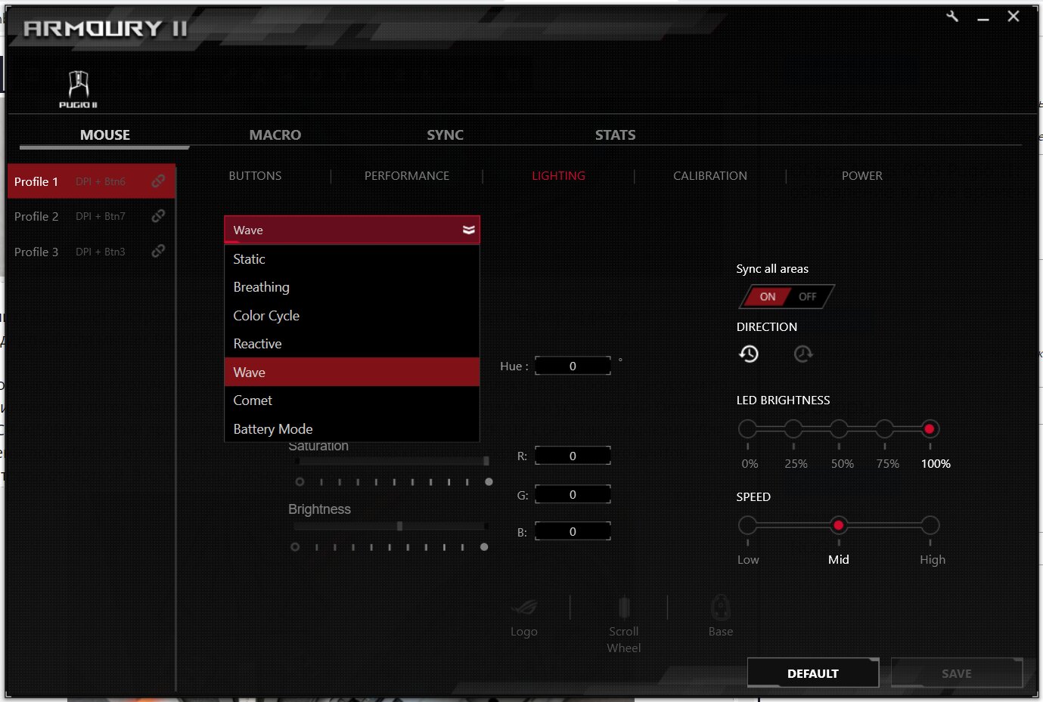Image resolution: width=1043 pixels, height=702 pixels.
Task: Select Profile 3
Action: coord(92,252)
